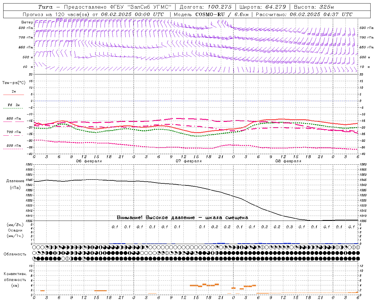Click the dashed line sample under 'Td 2м'
The width and height of the screenshot is (375, 300).
13,108
